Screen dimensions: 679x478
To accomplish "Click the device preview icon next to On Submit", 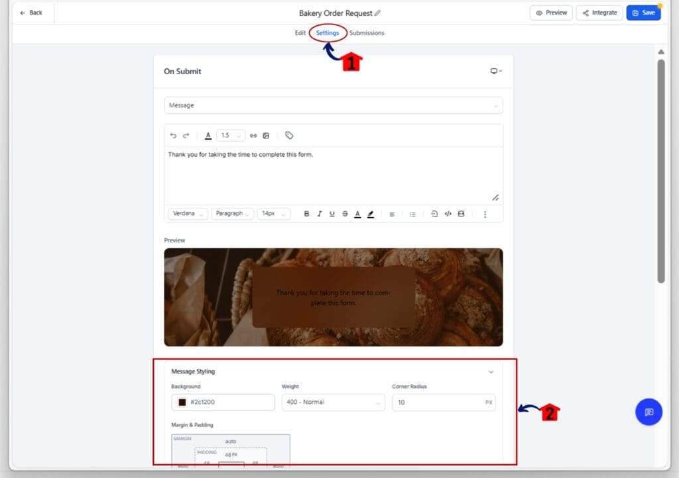I will pyautogui.click(x=494, y=72).
